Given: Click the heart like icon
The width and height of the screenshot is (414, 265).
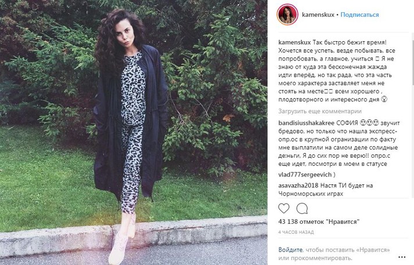Looking at the screenshot, I should [284, 209].
